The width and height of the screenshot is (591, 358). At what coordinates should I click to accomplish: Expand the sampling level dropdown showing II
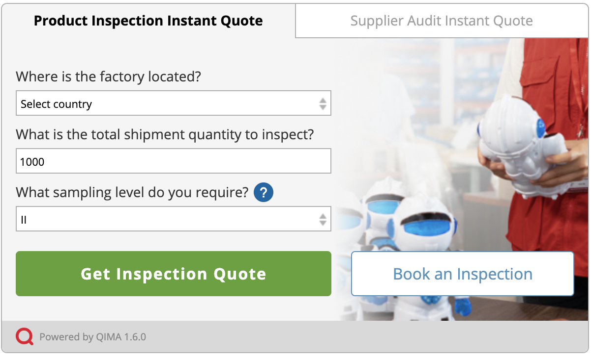pyautogui.click(x=167, y=219)
